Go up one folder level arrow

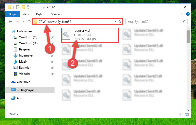29,22
